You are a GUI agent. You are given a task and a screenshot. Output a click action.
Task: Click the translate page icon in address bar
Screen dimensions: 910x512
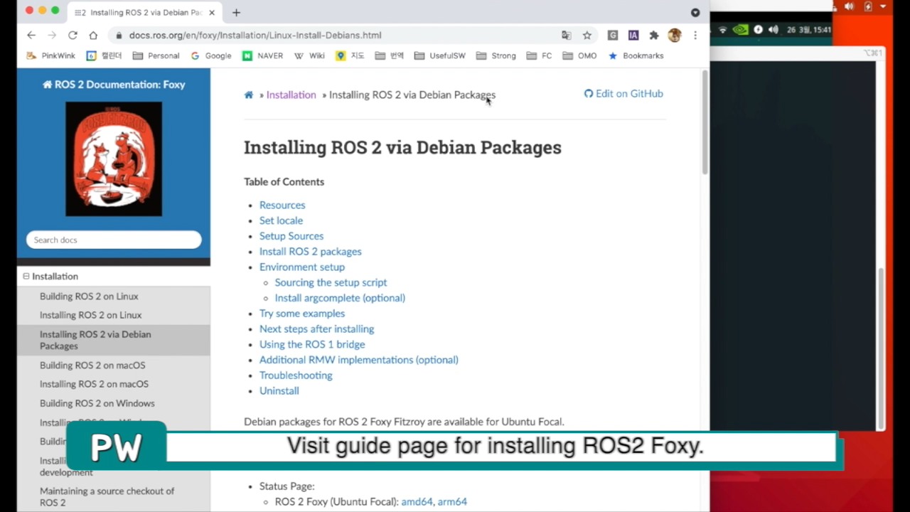click(x=567, y=35)
